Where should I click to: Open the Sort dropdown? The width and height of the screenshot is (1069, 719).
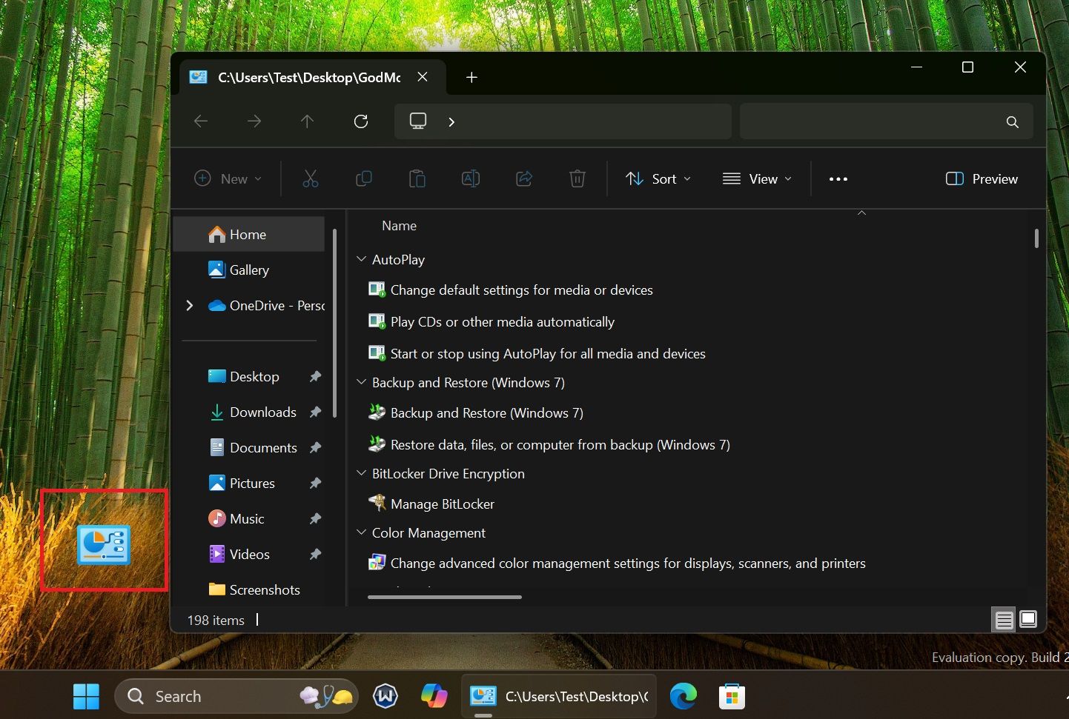point(658,178)
